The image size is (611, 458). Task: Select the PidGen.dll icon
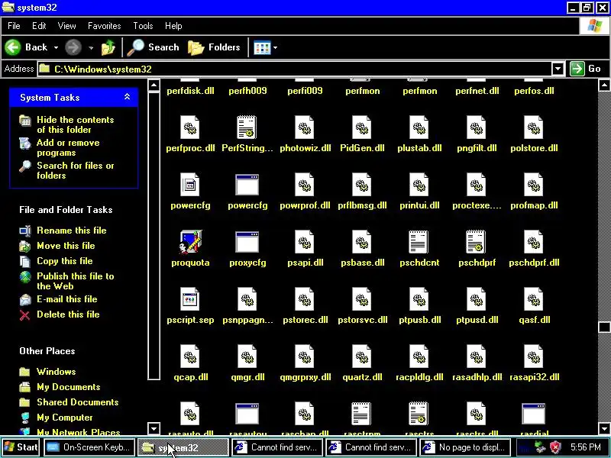coord(361,127)
